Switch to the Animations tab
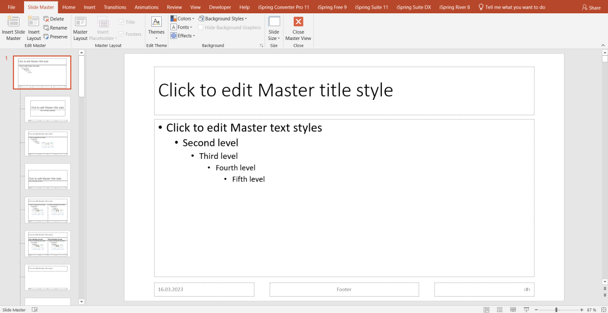The height and width of the screenshot is (313, 608). tap(146, 7)
